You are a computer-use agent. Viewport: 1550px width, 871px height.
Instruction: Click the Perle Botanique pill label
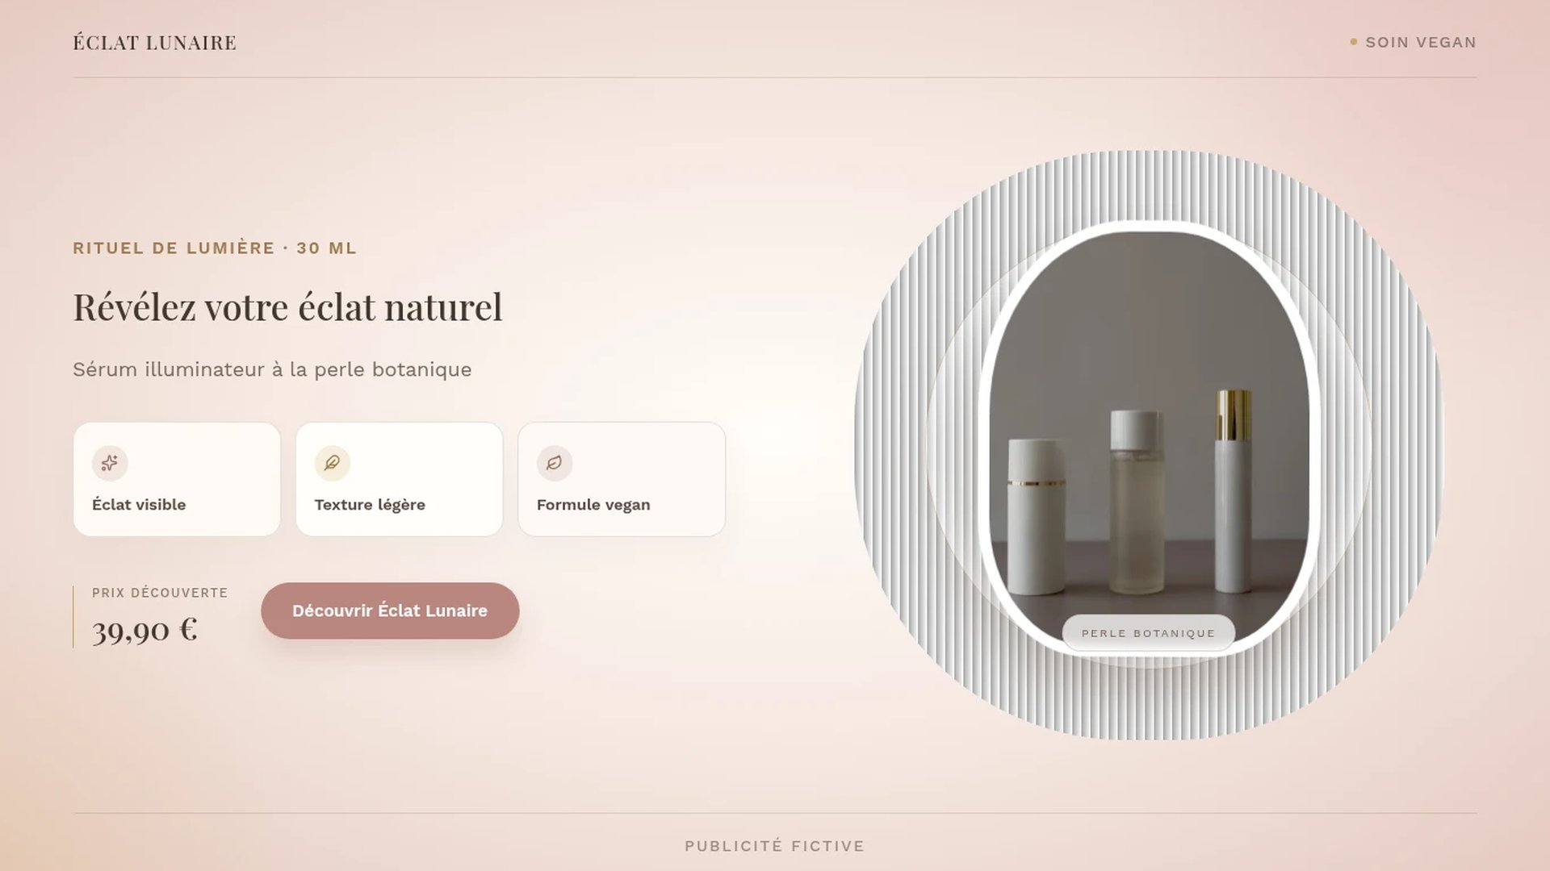pos(1148,633)
